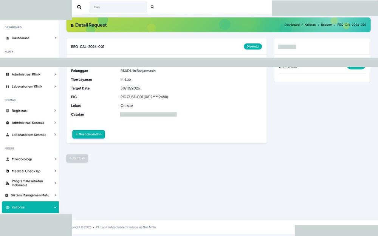The image size is (378, 236).
Task: Select RSUD Ulin Banjarmasin customer value
Action: tap(138, 71)
